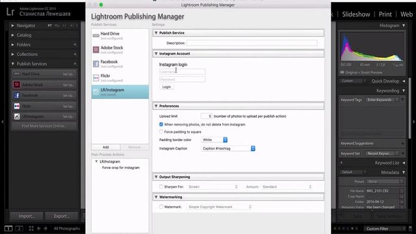Open Recent Keywords keyword set dropdown
This screenshot has height=234, width=416.
(x=382, y=153)
